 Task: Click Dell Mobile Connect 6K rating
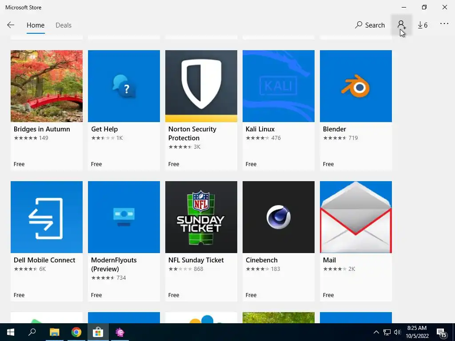point(30,269)
